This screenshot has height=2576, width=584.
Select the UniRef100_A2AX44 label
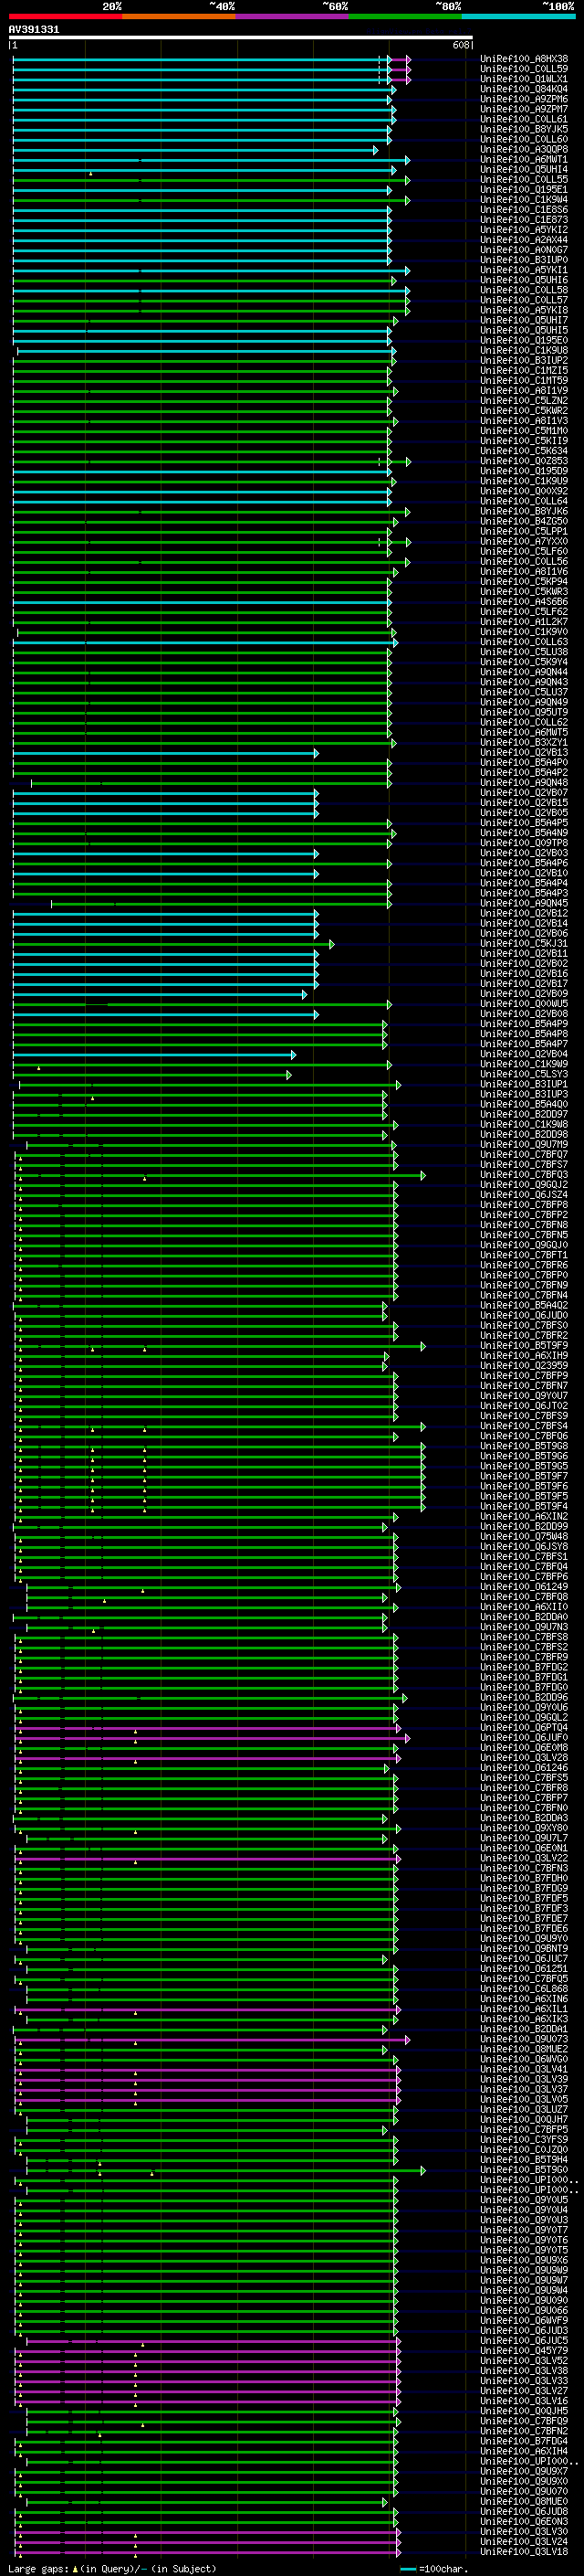pyautogui.click(x=524, y=239)
